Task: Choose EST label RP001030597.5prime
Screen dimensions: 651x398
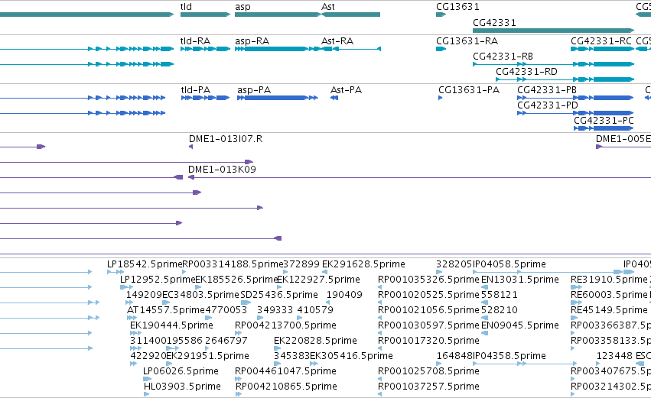Action: click(x=428, y=326)
